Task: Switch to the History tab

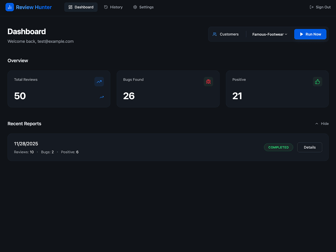Action: [113, 7]
